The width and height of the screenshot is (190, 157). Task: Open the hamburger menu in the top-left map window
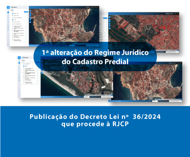[x=8, y=7]
